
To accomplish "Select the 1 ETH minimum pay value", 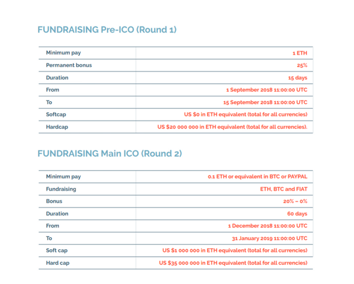I will pos(299,53).
